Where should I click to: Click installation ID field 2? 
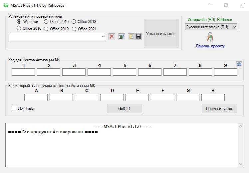point(49,72)
